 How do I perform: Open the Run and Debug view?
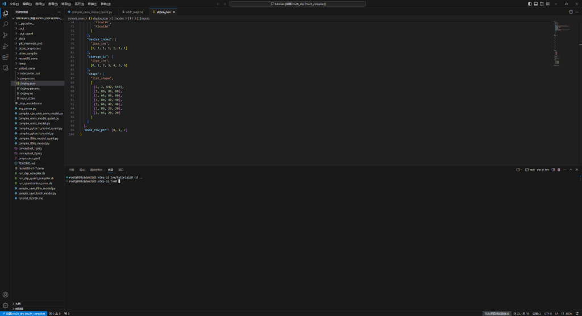click(5, 45)
